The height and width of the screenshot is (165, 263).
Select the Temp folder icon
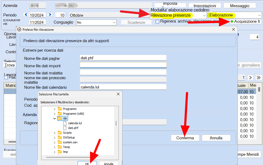pyautogui.click(x=60, y=147)
